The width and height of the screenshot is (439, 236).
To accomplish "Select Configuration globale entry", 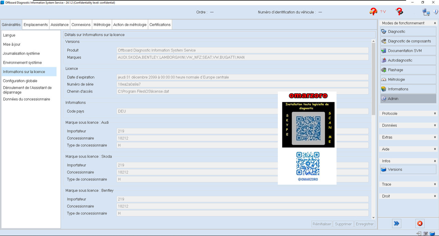I will (29, 81).
